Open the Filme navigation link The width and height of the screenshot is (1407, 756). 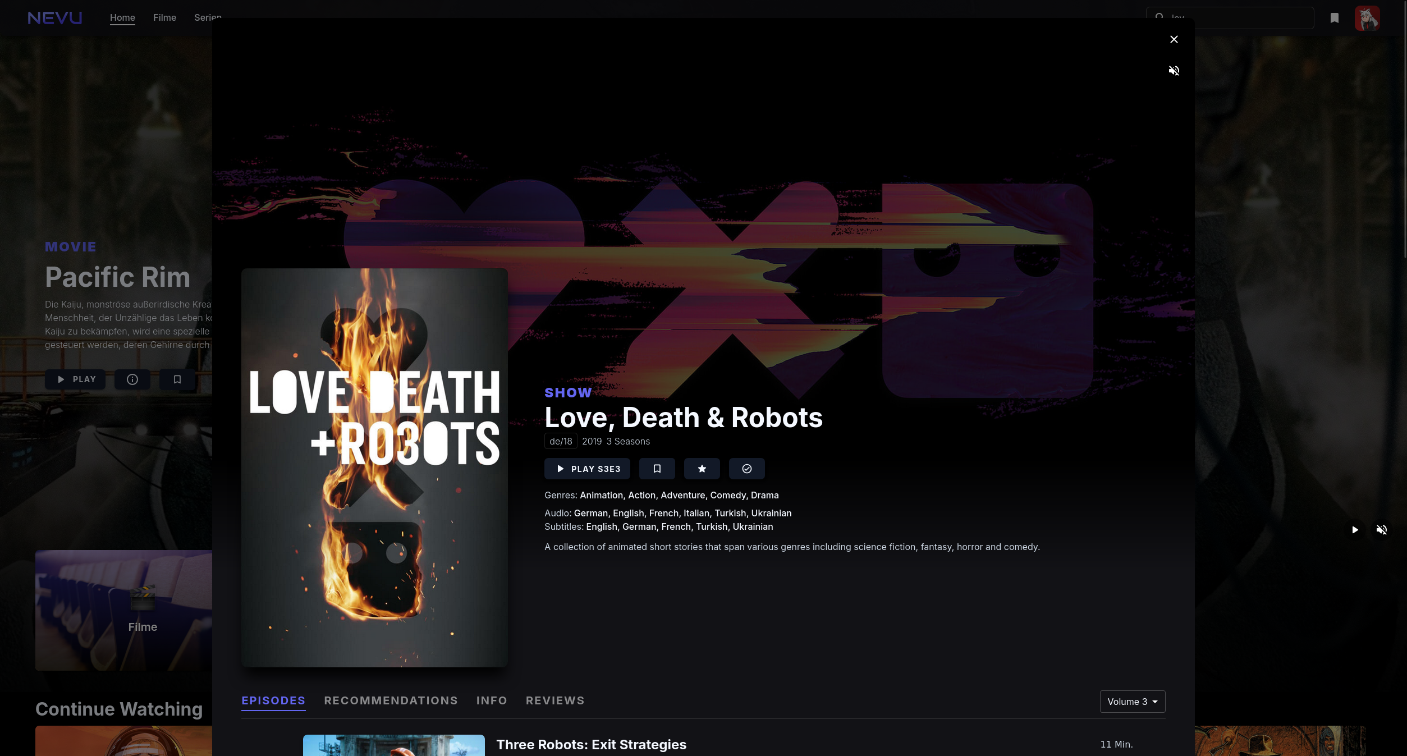coord(164,18)
